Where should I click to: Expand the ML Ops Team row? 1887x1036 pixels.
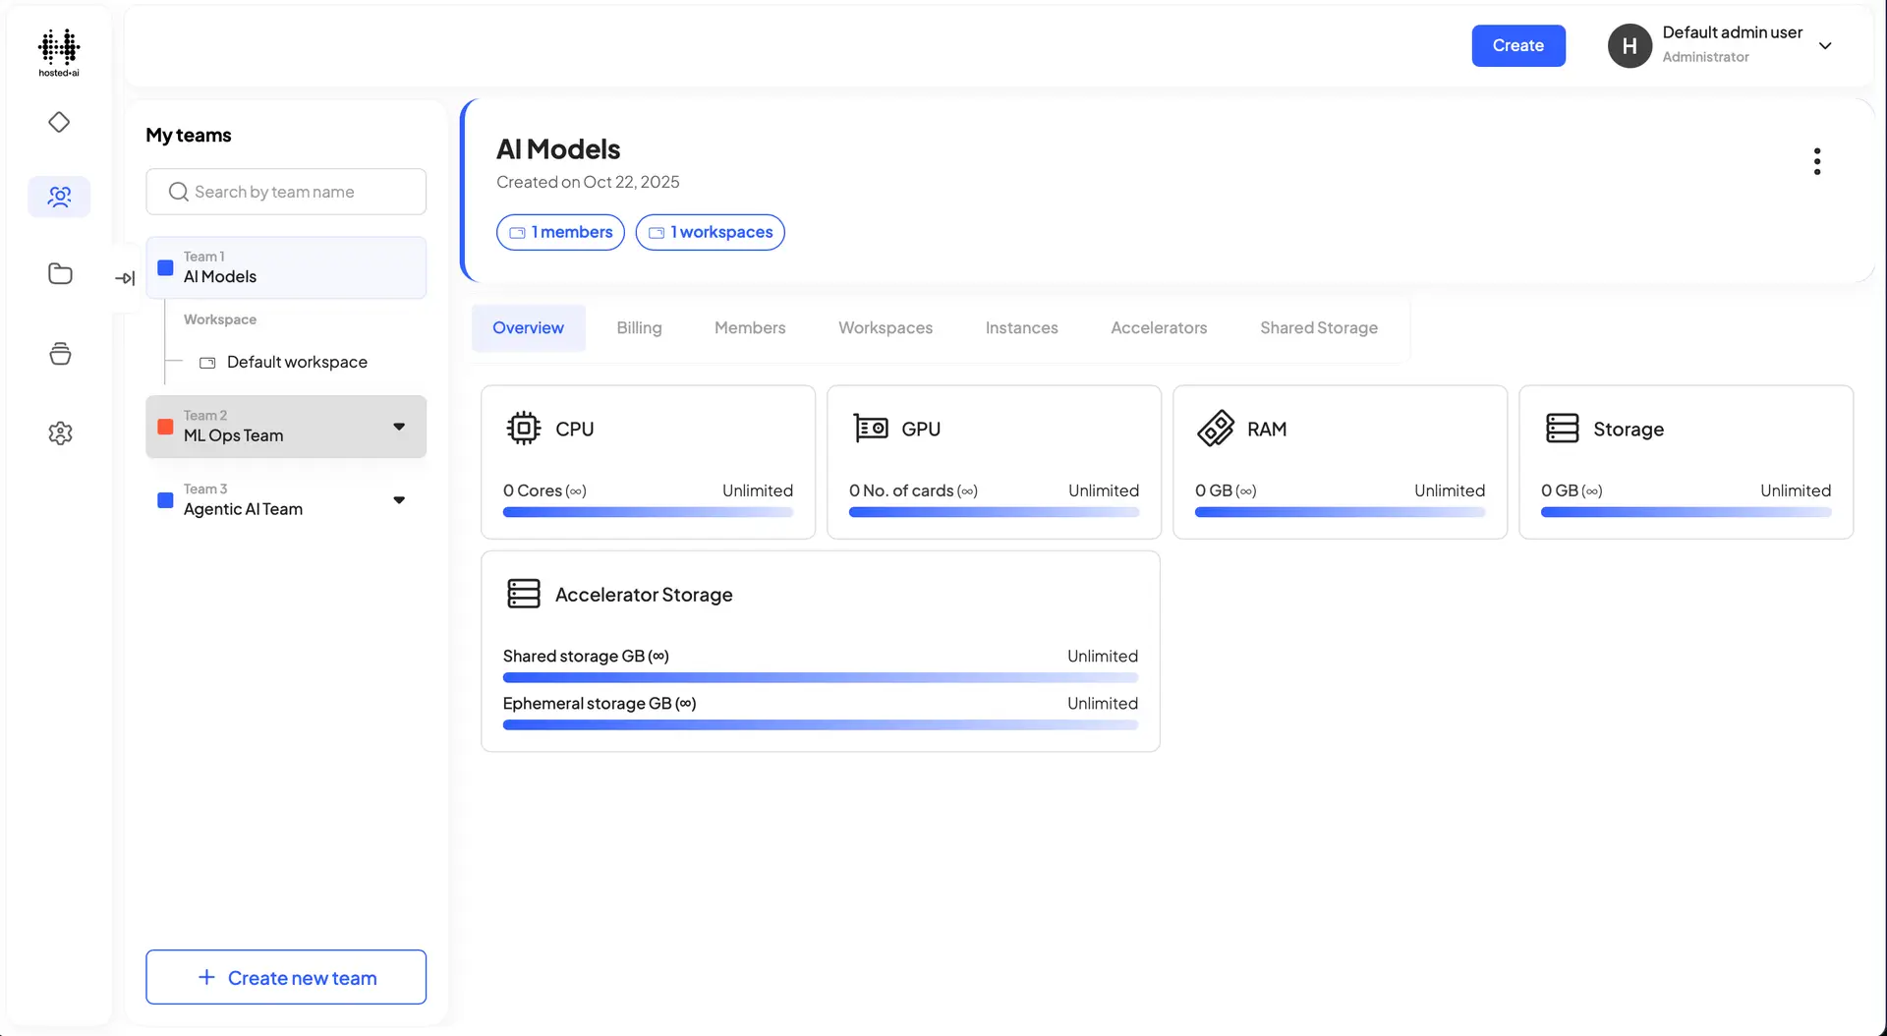[399, 427]
